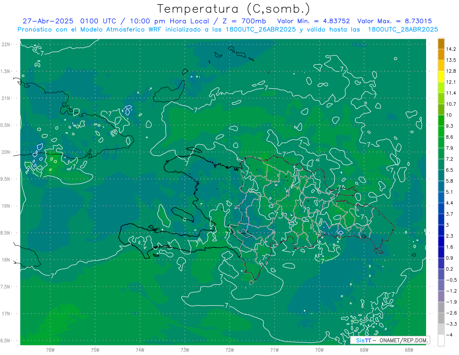The height and width of the screenshot is (355, 459).
Task: Click the 22N latitude axis label
Action: 7,44
